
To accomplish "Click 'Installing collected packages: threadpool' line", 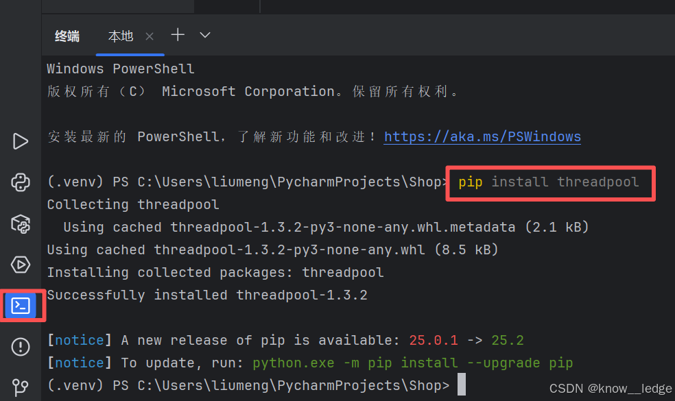I will [215, 272].
